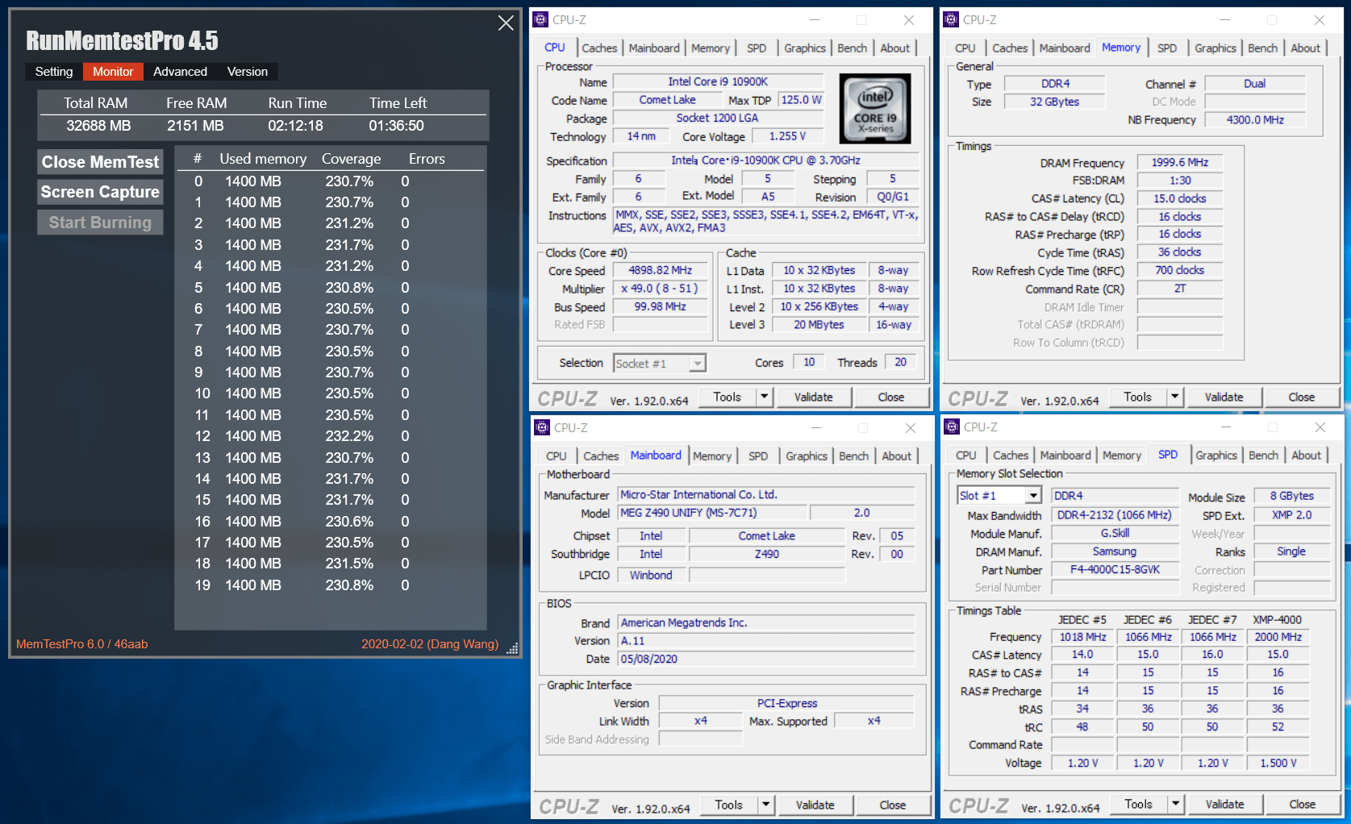Click the DRAM Frequency value 1999.6 MHz
The width and height of the screenshot is (1351, 824).
click(1179, 162)
